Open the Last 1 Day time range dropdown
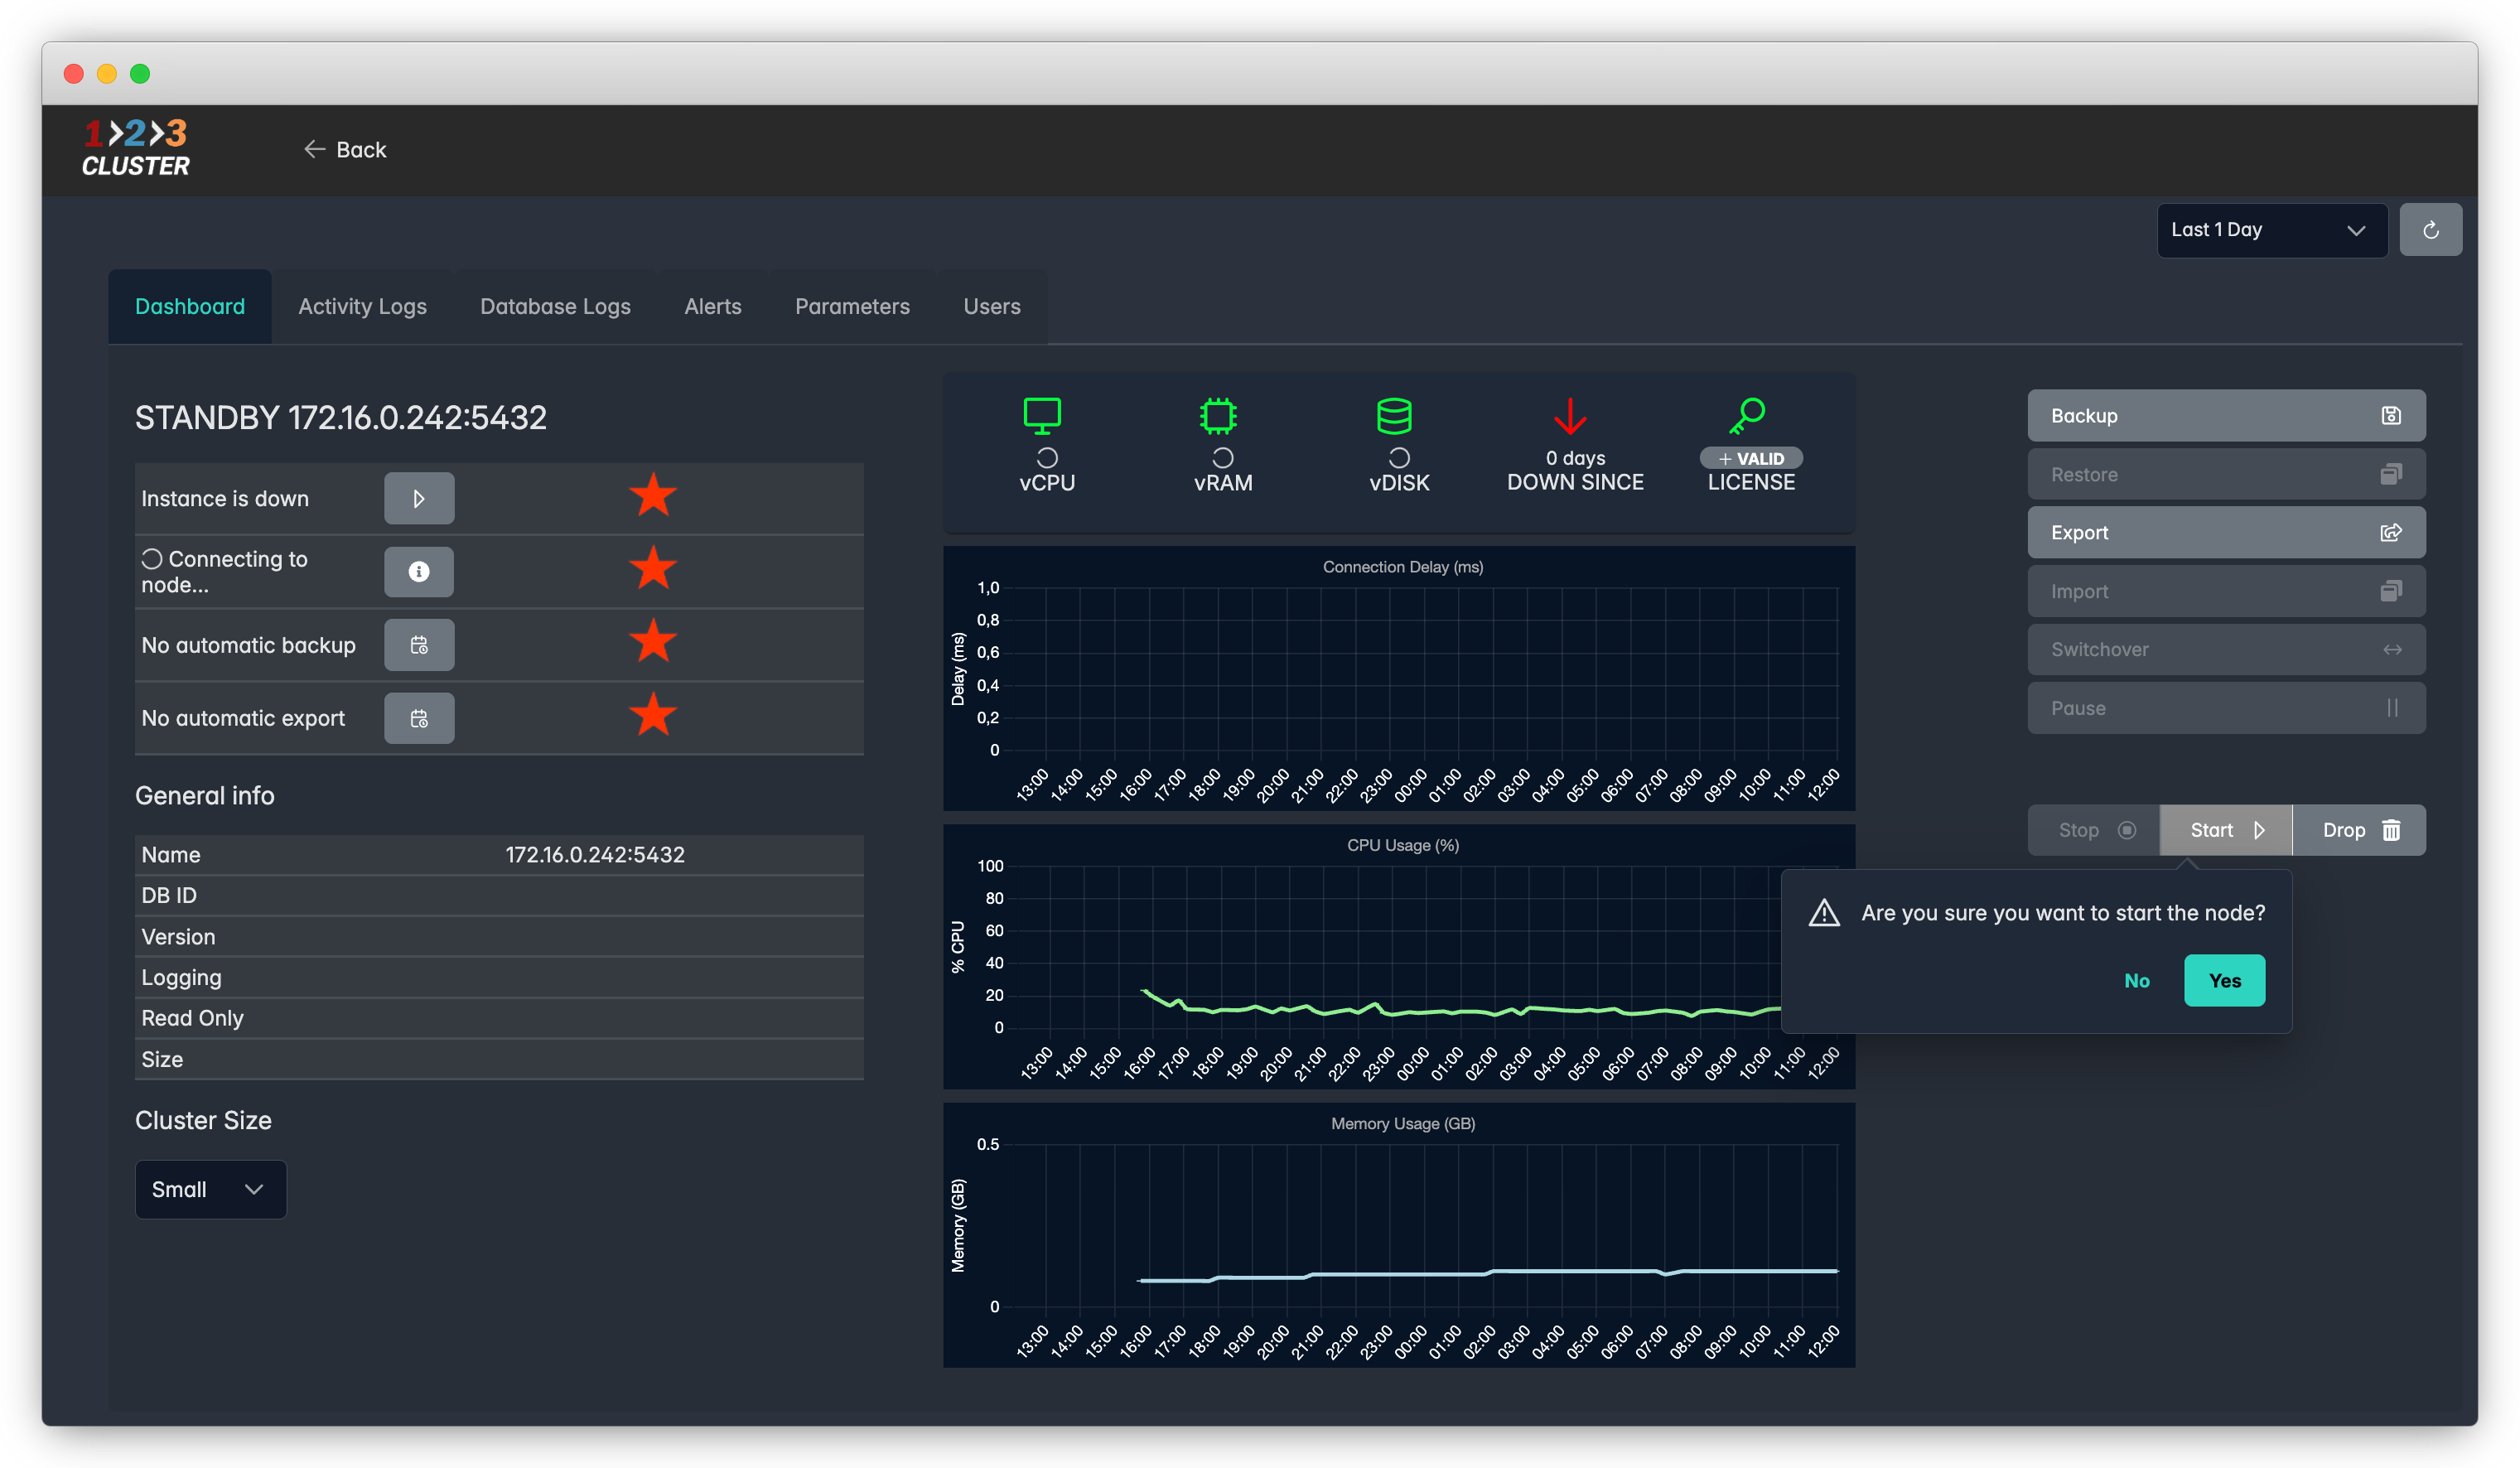 [x=2271, y=230]
